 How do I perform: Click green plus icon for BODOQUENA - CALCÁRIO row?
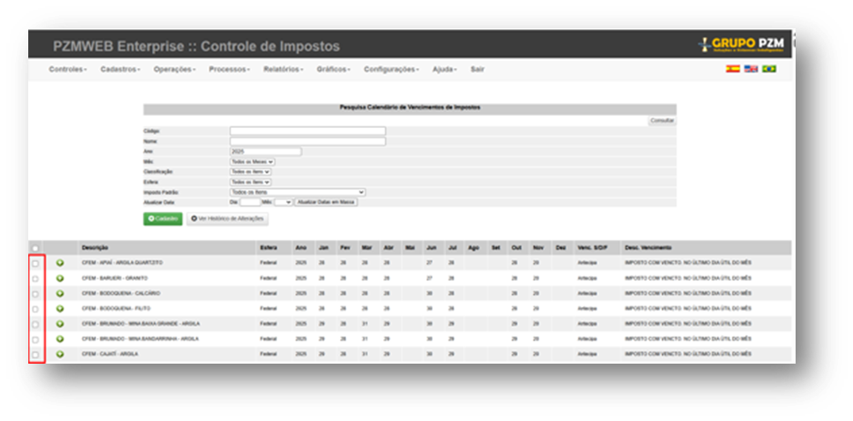tap(60, 293)
